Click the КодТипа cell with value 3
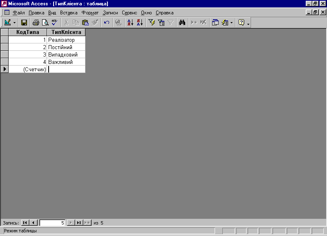 27,54
